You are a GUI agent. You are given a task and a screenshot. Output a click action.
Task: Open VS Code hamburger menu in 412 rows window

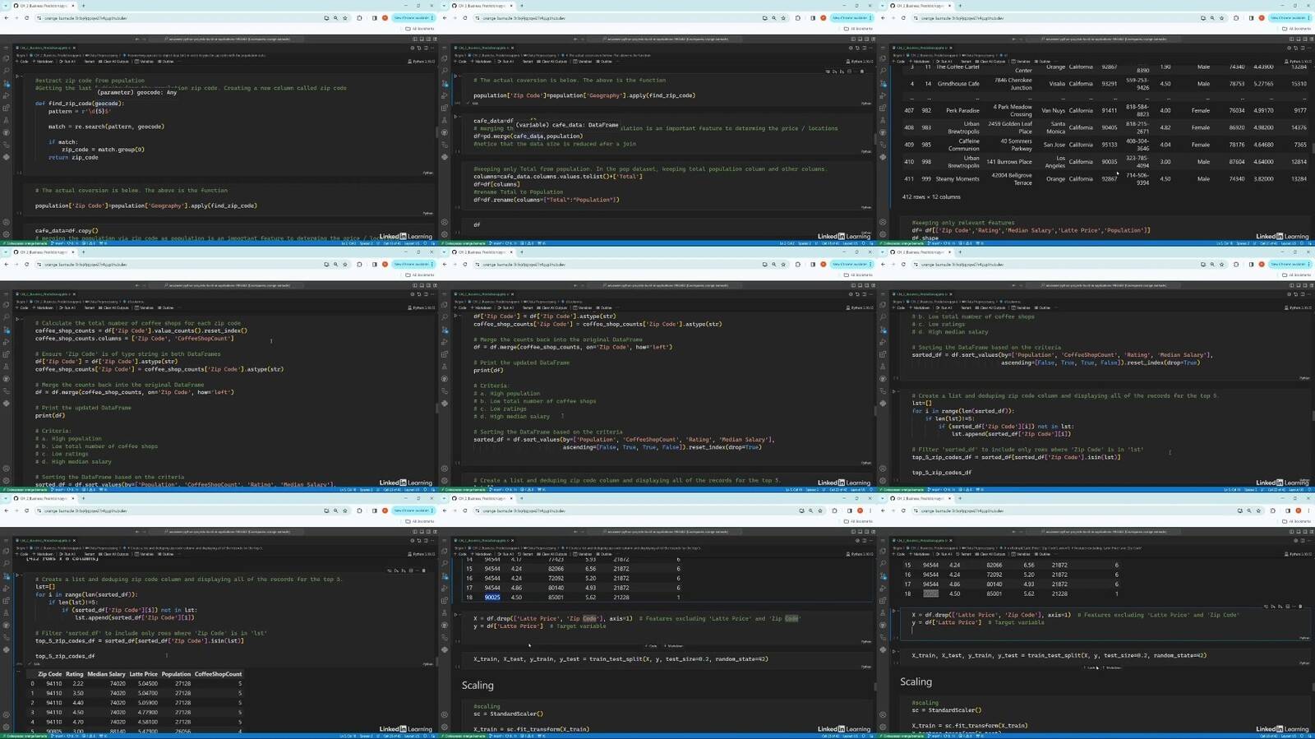click(x=883, y=48)
